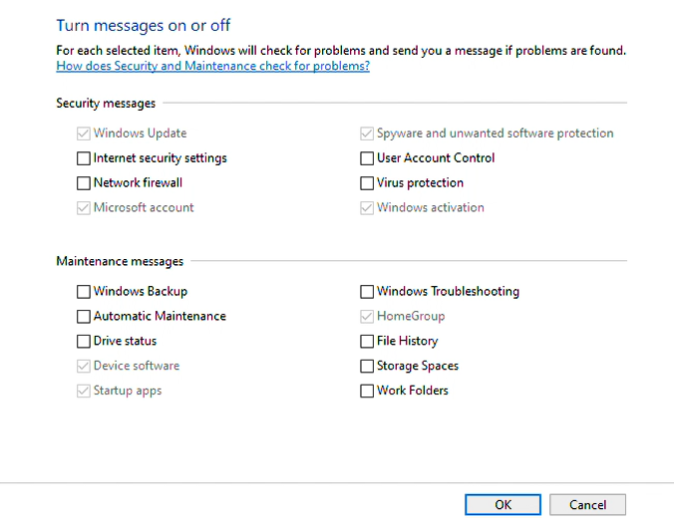The width and height of the screenshot is (674, 529).
Task: Click the 'Security messages' section heading
Action: tap(106, 104)
